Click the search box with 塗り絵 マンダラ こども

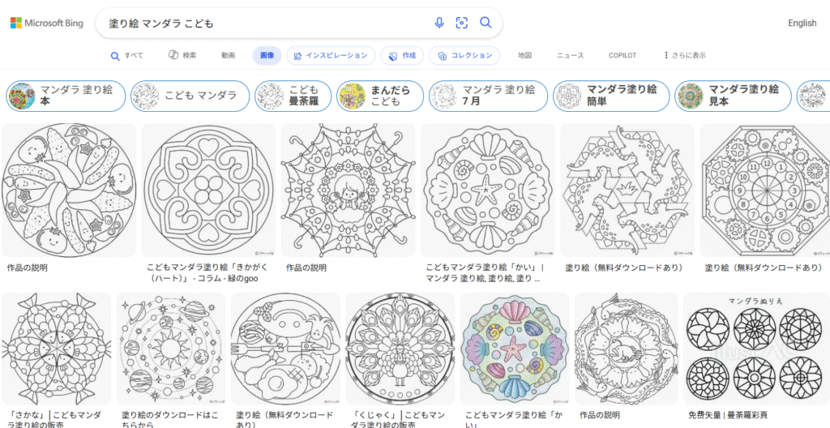tap(267, 23)
